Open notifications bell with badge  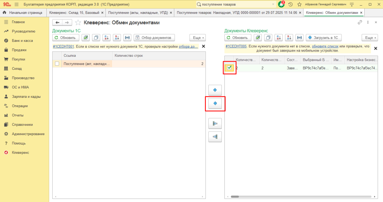(x=282, y=4)
